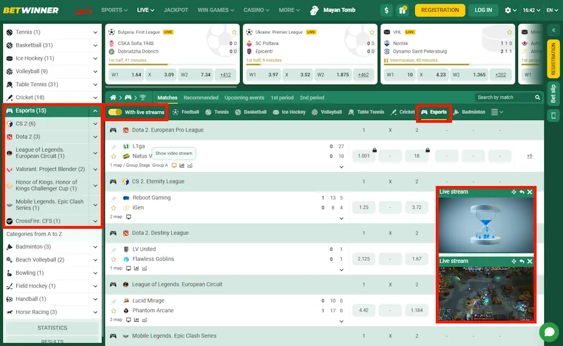Close the hourglass Live stream window
Viewport: 563px width, 346px height.
[529, 192]
